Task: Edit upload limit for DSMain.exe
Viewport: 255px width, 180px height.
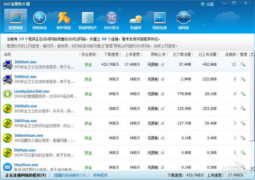Action: (162, 153)
